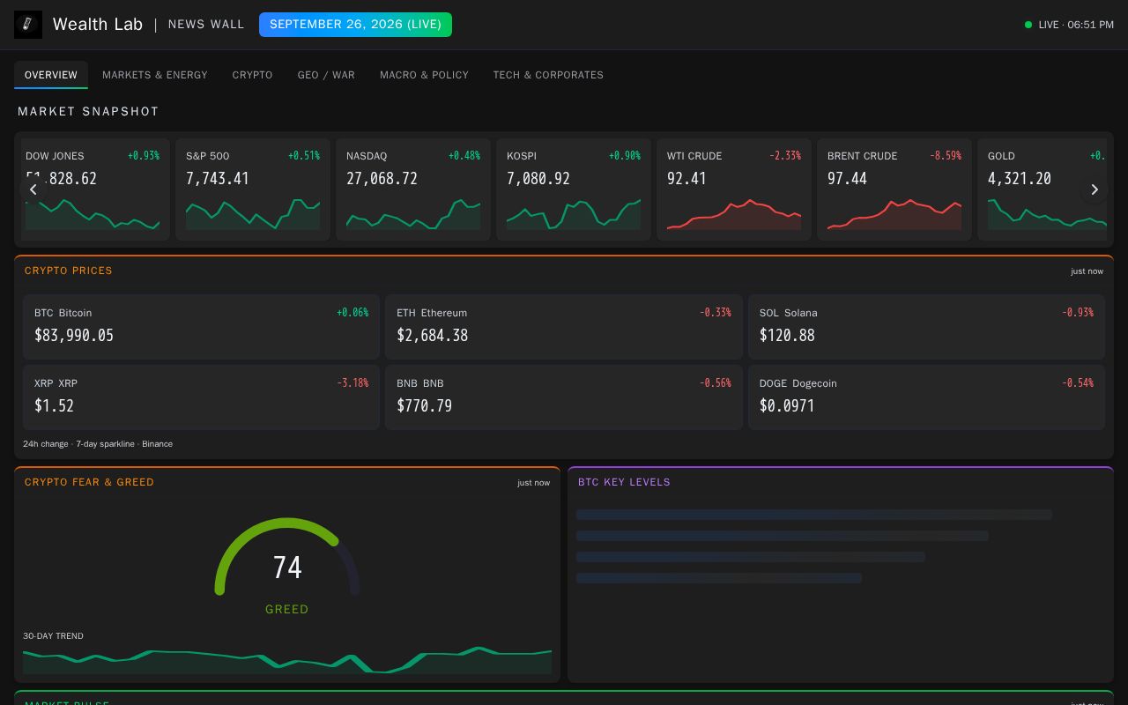View the BNB price card

point(564,397)
